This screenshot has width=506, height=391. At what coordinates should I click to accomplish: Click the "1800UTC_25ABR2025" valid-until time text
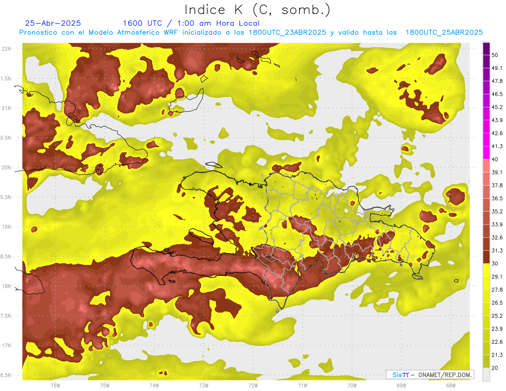pos(444,32)
